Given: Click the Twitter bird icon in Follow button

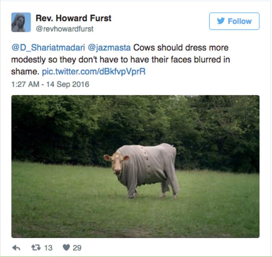Looking at the screenshot, I should [x=221, y=21].
